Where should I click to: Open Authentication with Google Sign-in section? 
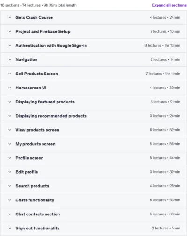pos(93,45)
